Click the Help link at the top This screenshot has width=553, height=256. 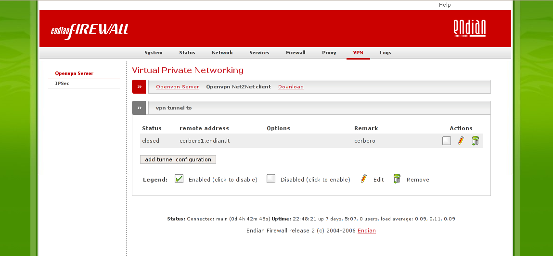445,5
